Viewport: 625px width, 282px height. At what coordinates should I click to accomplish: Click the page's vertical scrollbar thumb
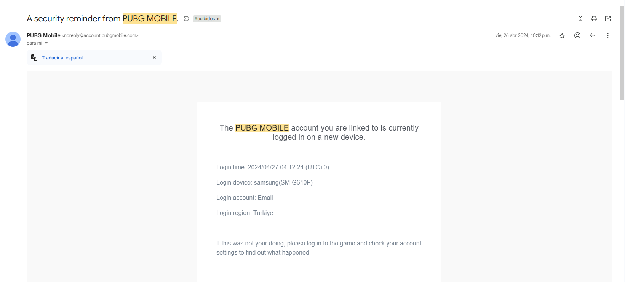click(622, 53)
